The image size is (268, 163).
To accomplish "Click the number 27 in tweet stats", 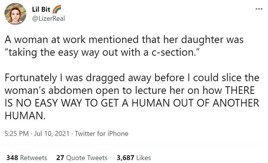I will click(60, 157).
